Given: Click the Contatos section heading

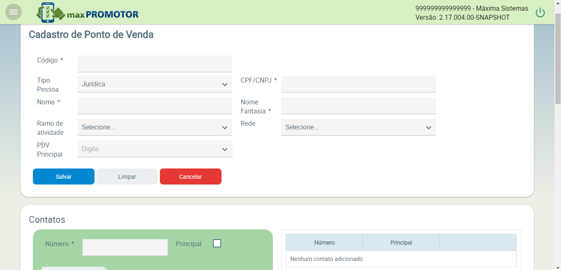Looking at the screenshot, I should pos(47,219).
